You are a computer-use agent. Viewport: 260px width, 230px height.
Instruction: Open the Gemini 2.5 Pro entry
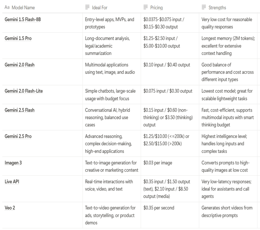click(18, 136)
